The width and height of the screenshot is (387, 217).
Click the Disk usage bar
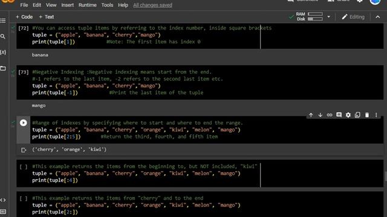pyautogui.click(x=315, y=19)
